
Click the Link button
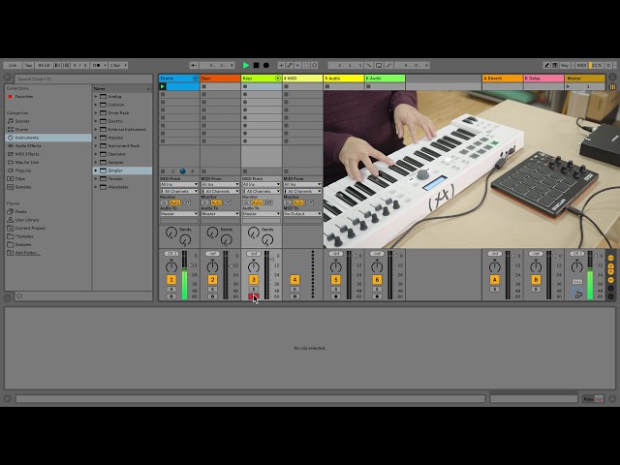coord(13,65)
